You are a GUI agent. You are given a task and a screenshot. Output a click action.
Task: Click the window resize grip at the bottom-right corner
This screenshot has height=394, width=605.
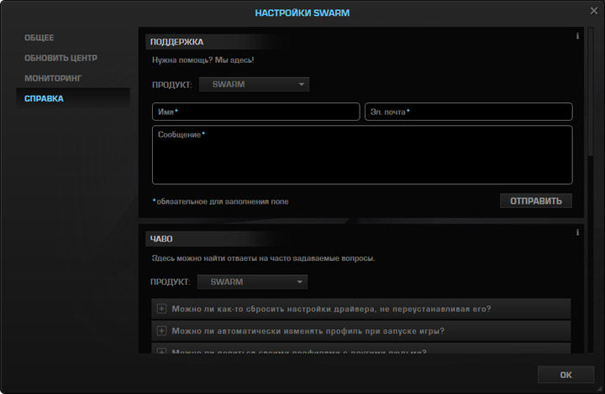601,389
